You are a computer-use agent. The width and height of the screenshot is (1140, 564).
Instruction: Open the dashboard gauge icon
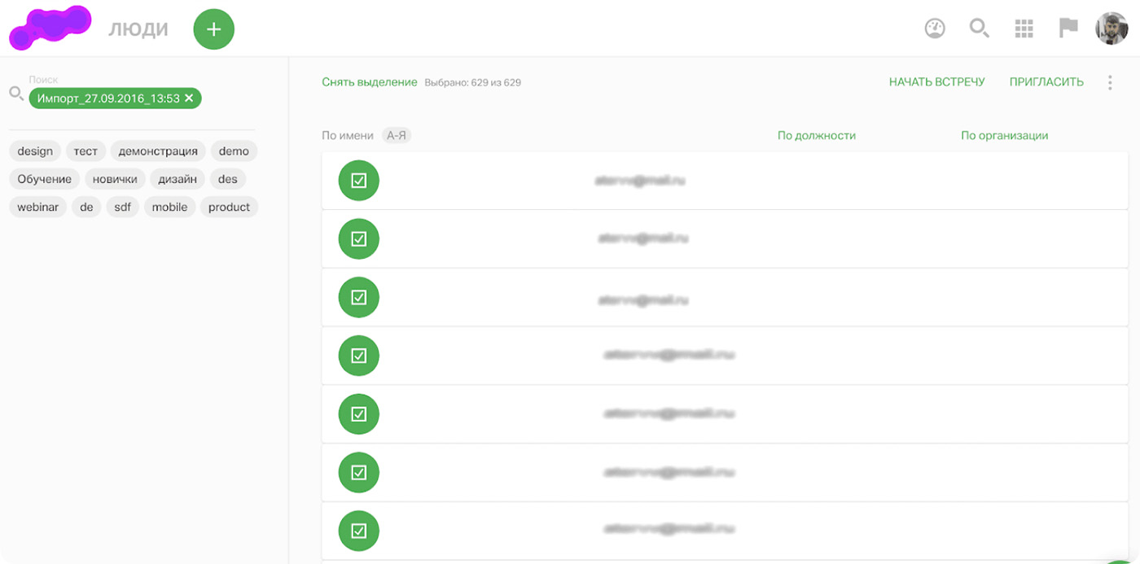[x=935, y=28]
